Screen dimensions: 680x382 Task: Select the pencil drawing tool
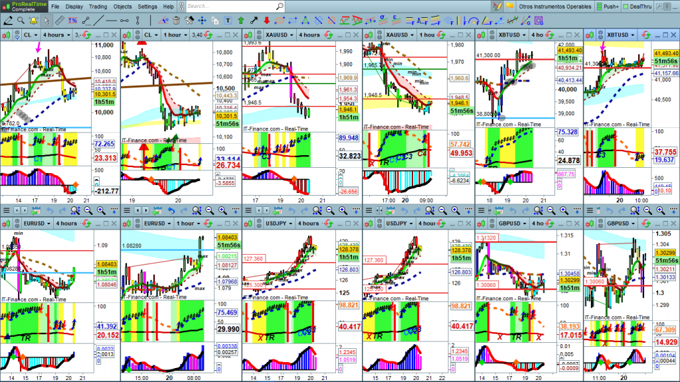pyautogui.click(x=7, y=20)
